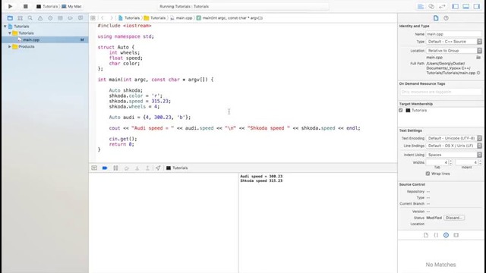Toggle the Navigator panel visibility

click(456, 6)
